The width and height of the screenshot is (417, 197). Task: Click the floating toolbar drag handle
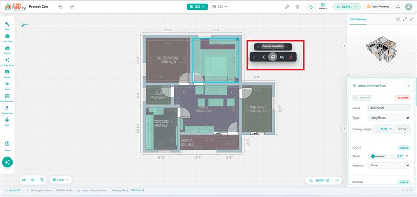[x=254, y=57]
